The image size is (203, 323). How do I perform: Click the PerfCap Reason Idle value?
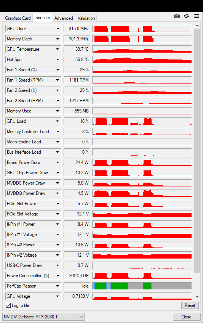[x=77, y=286]
